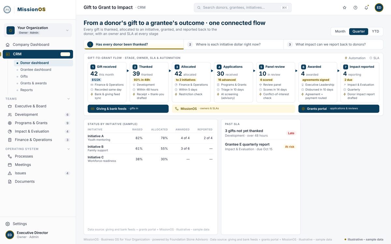Viewport: 391px width, 244px height.
Task: Collapse the Teams section chevron
Action: pyautogui.click(x=68, y=99)
